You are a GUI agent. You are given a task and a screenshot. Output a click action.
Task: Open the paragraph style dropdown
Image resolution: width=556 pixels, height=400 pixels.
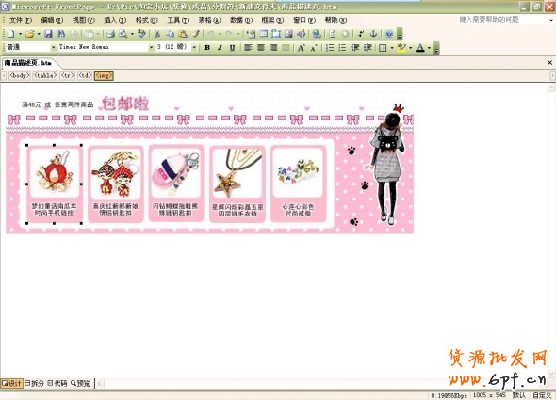pyautogui.click(x=53, y=47)
